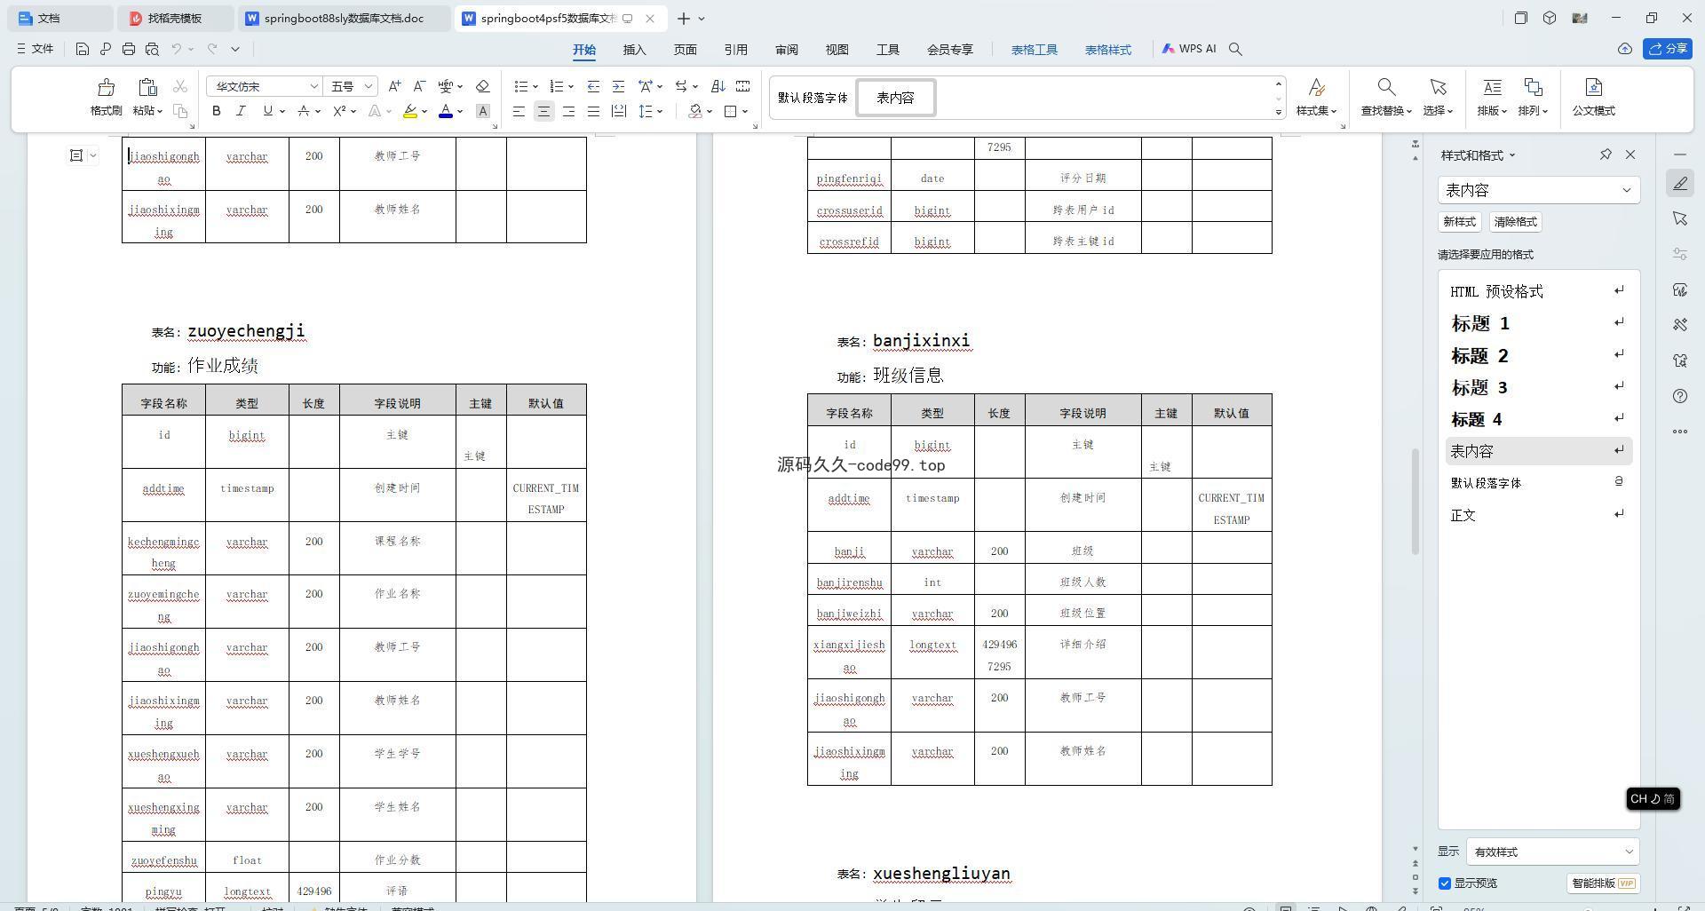Click the font color swatch
Viewport: 1705px width, 911px height.
click(x=446, y=111)
